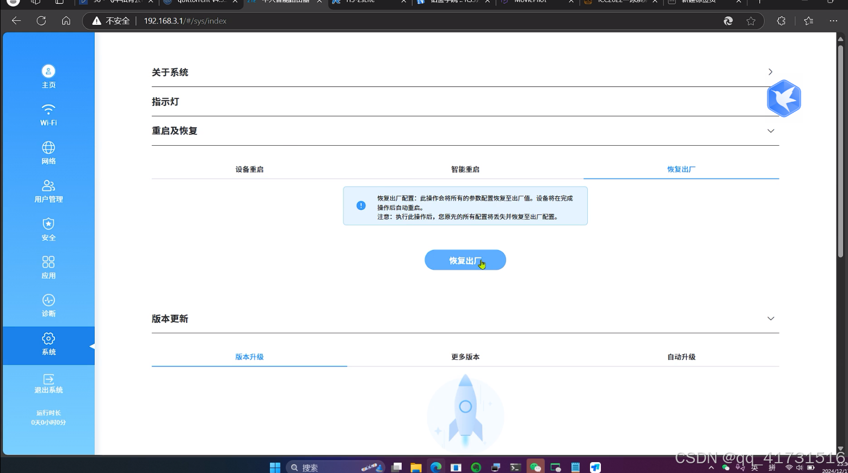Open the 主页 home sidebar icon
Screen dimensions: 848x473
click(48, 71)
